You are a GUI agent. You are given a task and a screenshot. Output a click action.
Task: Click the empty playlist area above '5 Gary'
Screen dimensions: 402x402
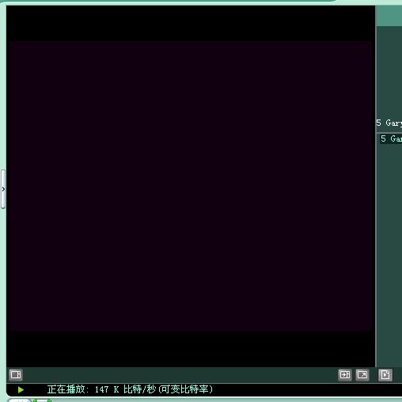[389, 72]
